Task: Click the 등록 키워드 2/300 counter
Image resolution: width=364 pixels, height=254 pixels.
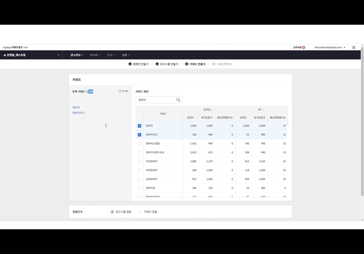Action: 83,91
